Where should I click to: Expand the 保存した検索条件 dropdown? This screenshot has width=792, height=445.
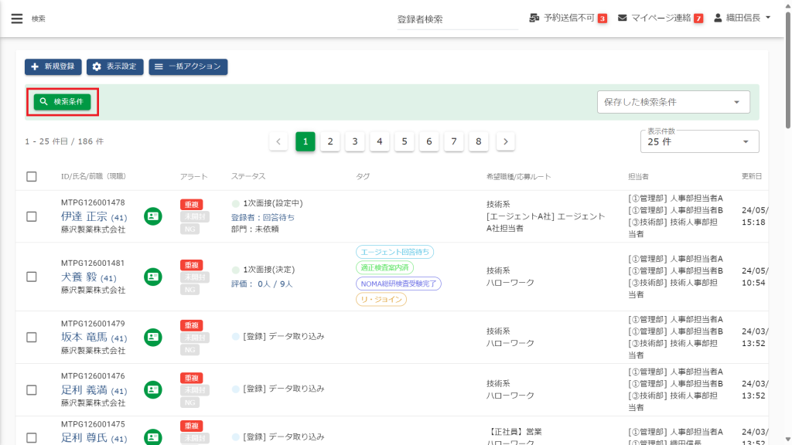point(673,102)
